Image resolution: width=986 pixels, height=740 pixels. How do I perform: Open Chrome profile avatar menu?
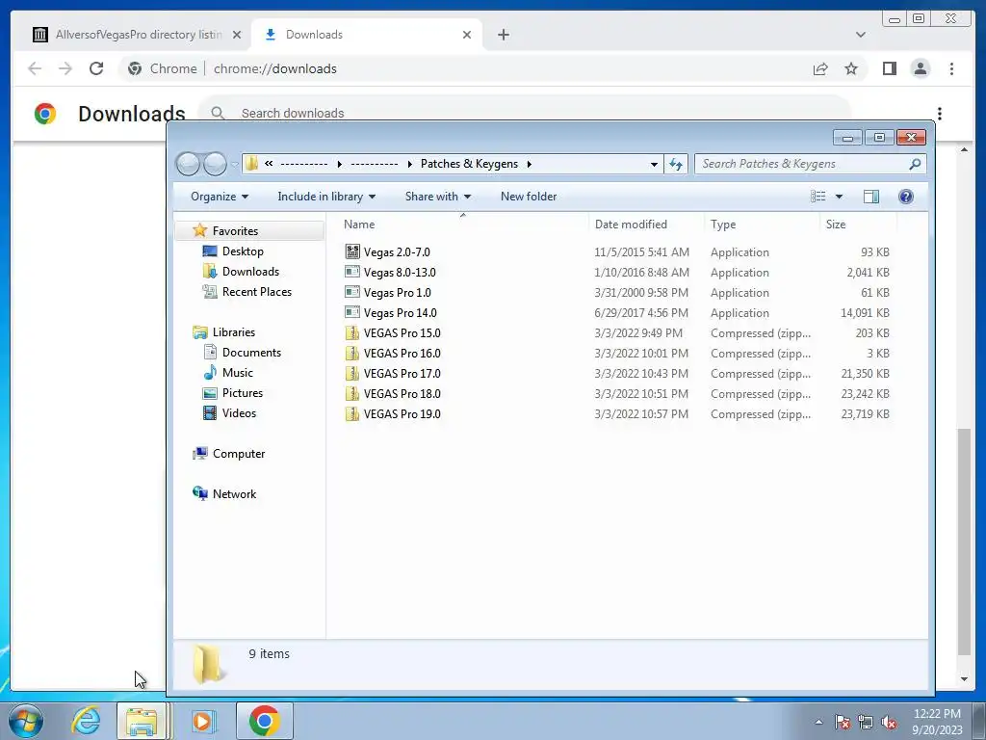tap(920, 68)
